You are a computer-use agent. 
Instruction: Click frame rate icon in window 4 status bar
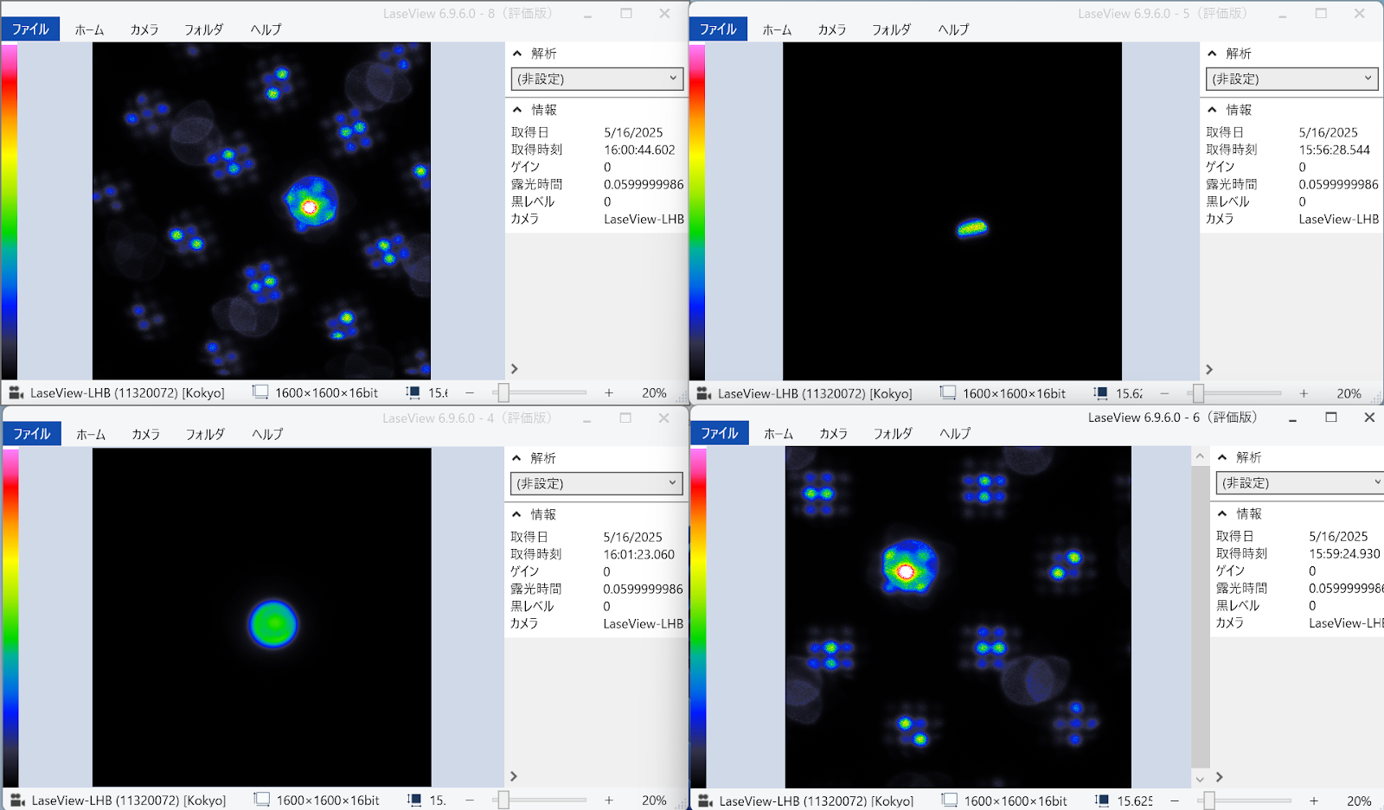[x=414, y=800]
